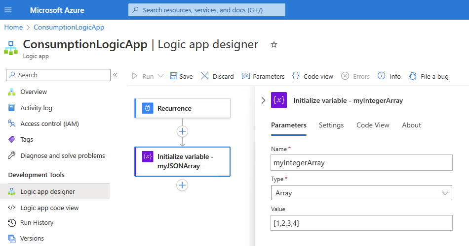Open the Azure portal hamburger menu
469x246 pixels.
click(8, 10)
